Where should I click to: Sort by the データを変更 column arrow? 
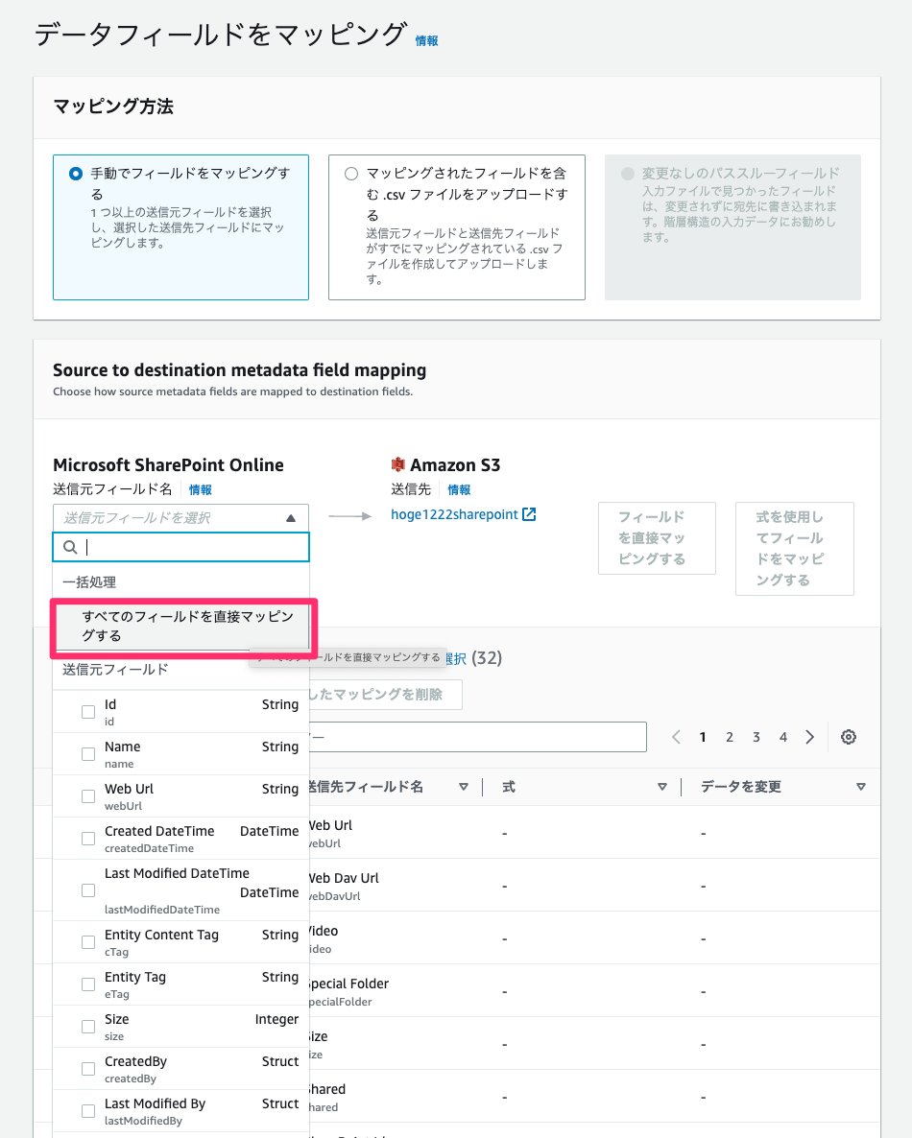tap(860, 787)
